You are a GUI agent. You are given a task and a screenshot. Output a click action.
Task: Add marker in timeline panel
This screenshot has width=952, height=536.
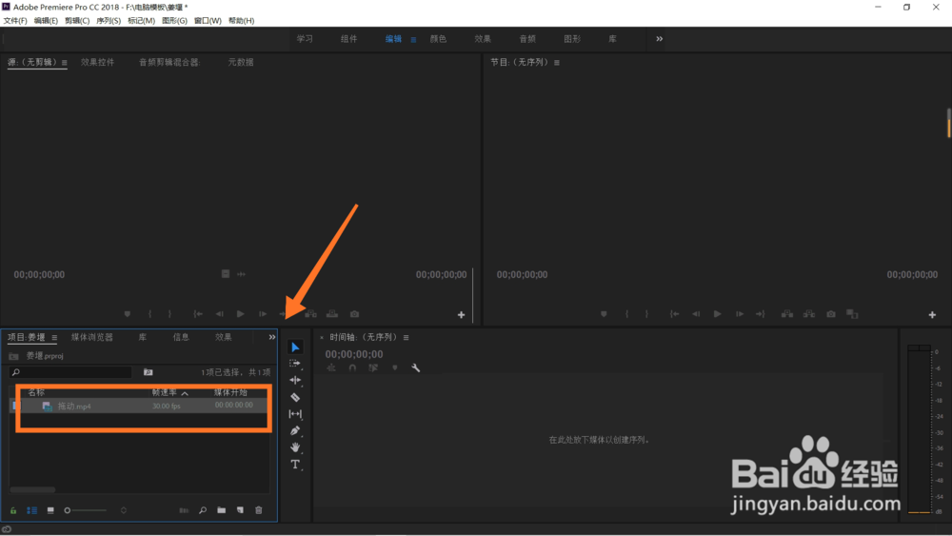pyautogui.click(x=395, y=367)
